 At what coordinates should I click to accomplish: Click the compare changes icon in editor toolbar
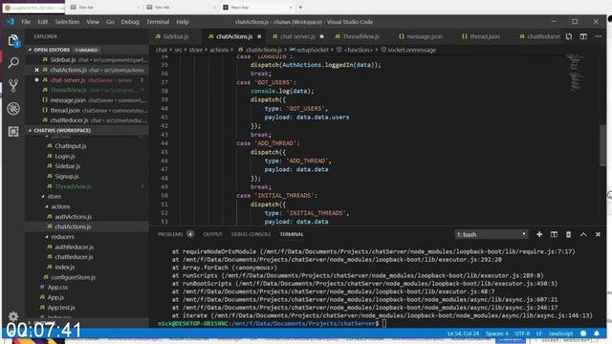point(569,36)
